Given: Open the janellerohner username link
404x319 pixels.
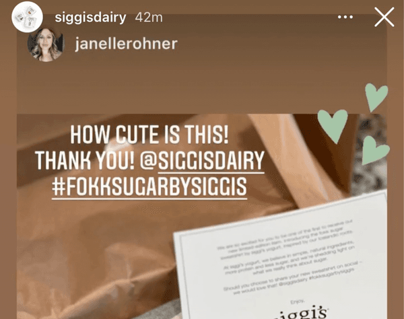Looking at the screenshot, I should tap(127, 44).
